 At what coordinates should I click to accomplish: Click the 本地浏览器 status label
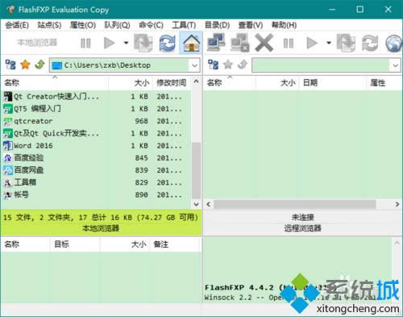coord(101,228)
